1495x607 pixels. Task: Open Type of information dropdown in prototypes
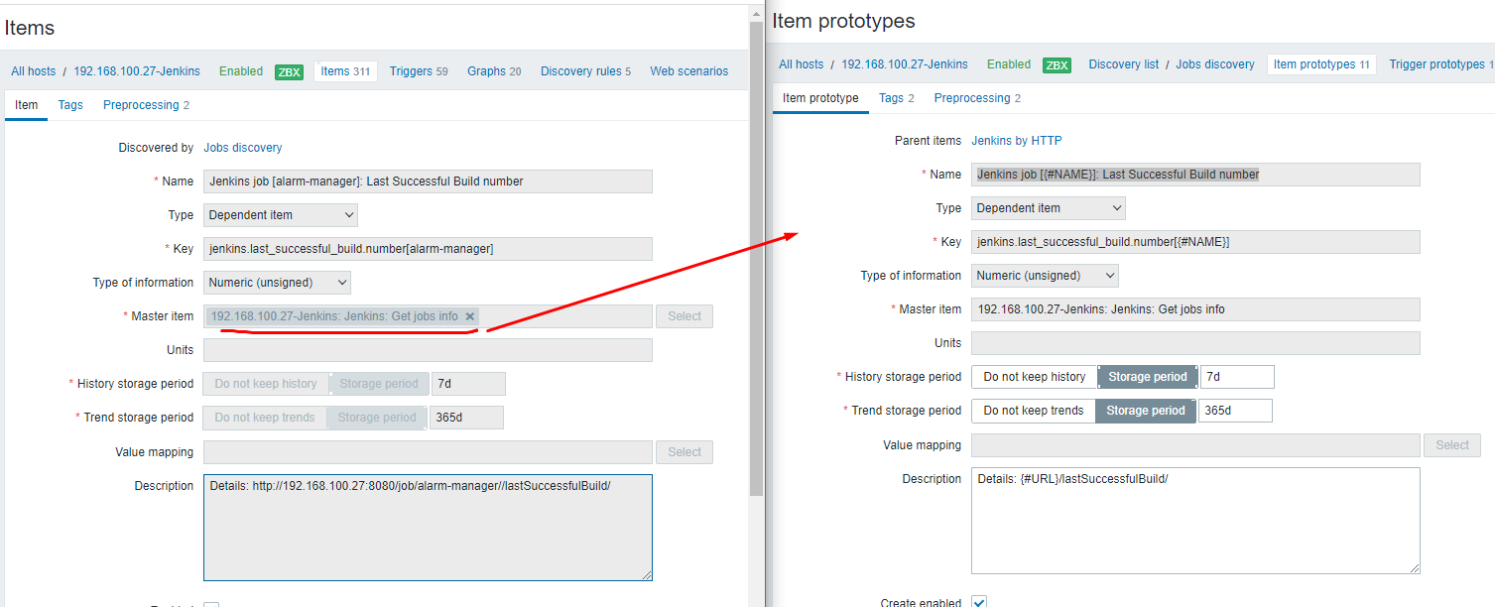click(1045, 276)
